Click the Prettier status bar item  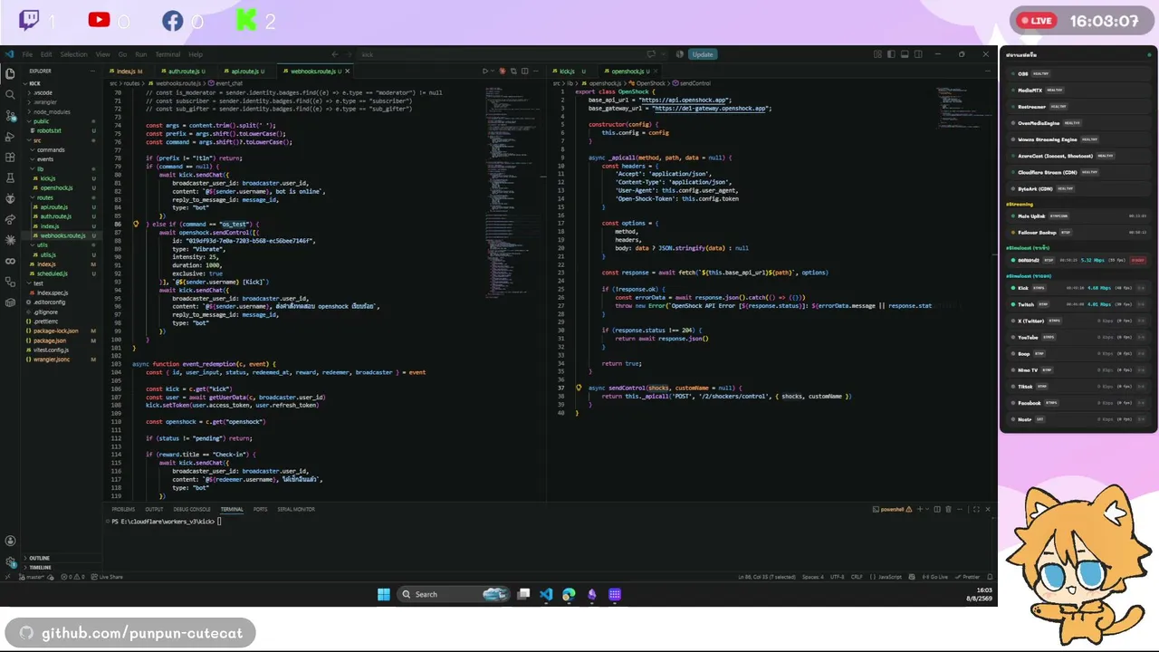click(x=968, y=577)
